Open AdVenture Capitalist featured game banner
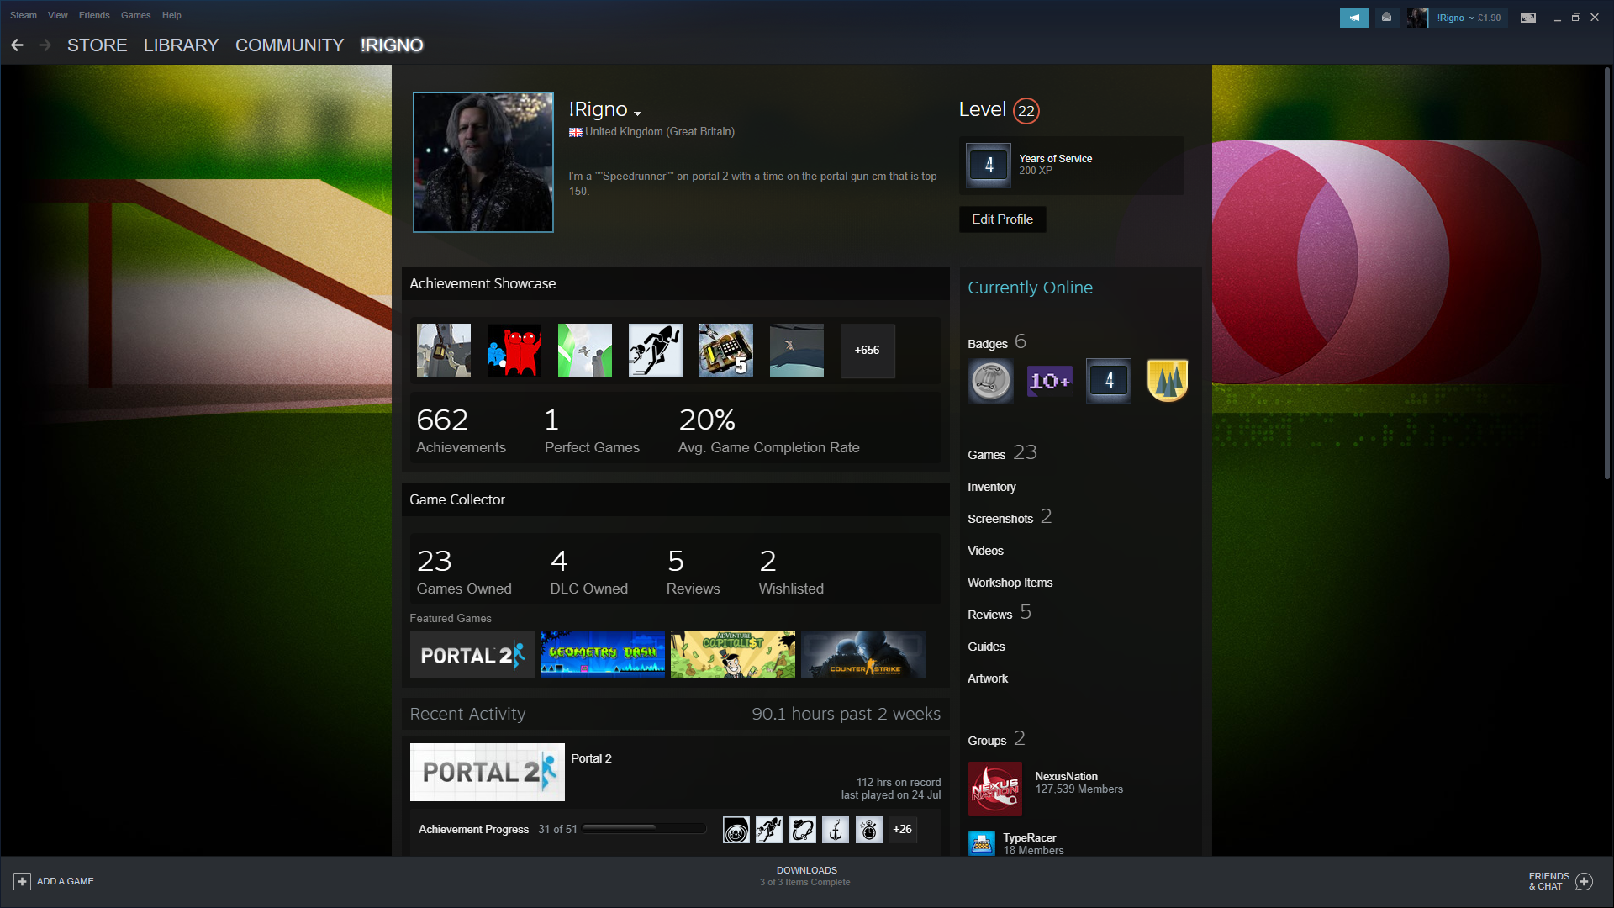The width and height of the screenshot is (1614, 908). (733, 655)
